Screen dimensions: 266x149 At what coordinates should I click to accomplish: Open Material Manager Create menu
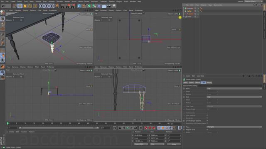[x=12, y=132]
